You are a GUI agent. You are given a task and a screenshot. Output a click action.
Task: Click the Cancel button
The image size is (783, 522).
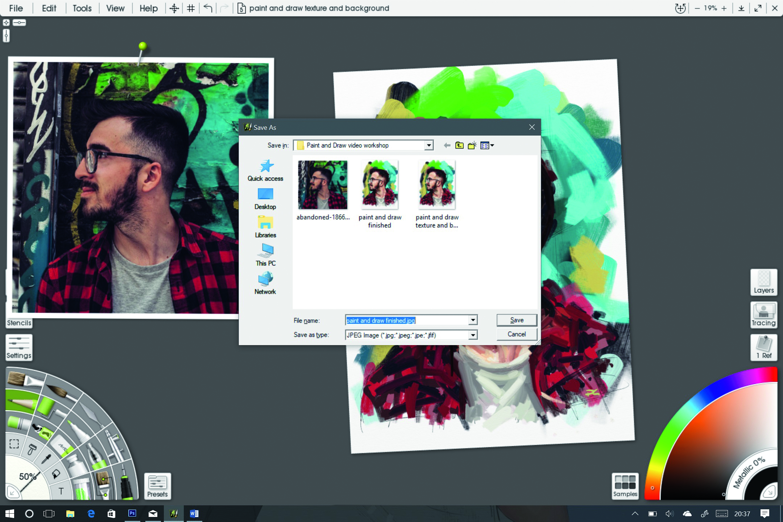[x=517, y=334]
